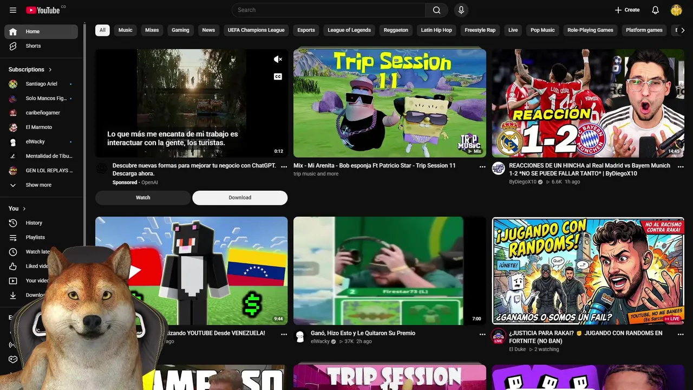Open El Duke live channel avatar
This screenshot has height=390, width=693.
click(x=498, y=336)
